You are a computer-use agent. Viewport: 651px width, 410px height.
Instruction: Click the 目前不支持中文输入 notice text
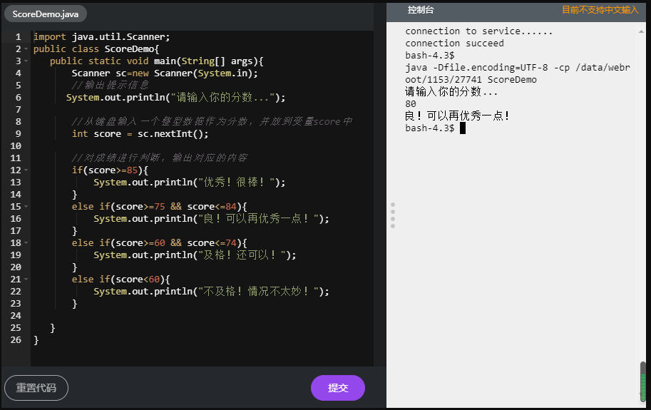click(x=600, y=10)
